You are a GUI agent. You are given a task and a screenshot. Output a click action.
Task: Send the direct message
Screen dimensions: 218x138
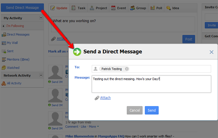(152, 110)
